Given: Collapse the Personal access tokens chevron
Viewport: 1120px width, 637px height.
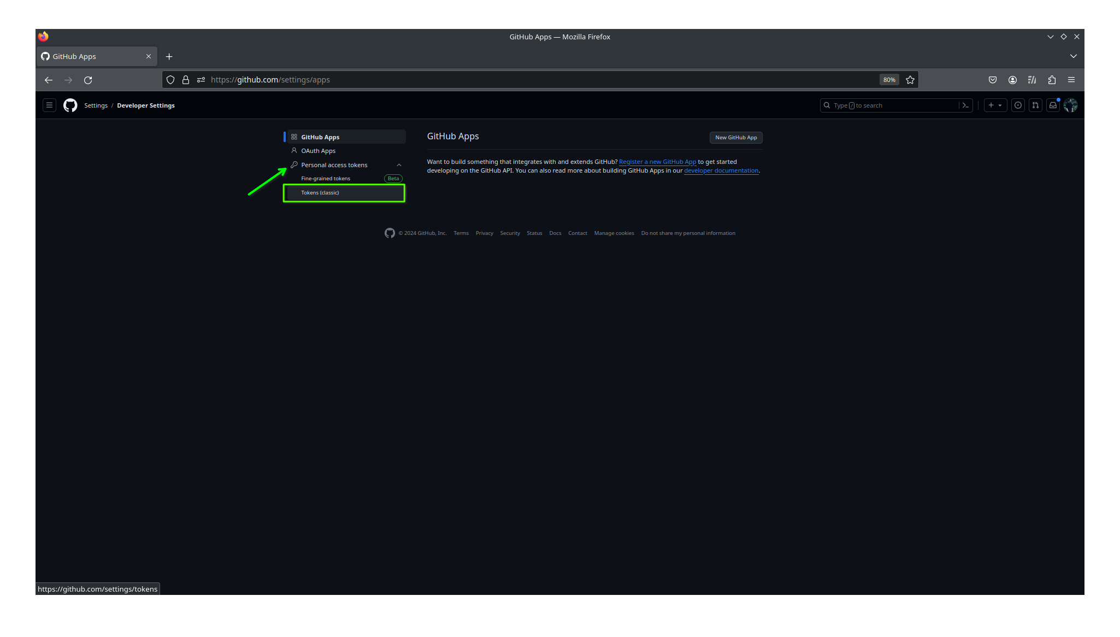Looking at the screenshot, I should [x=399, y=165].
